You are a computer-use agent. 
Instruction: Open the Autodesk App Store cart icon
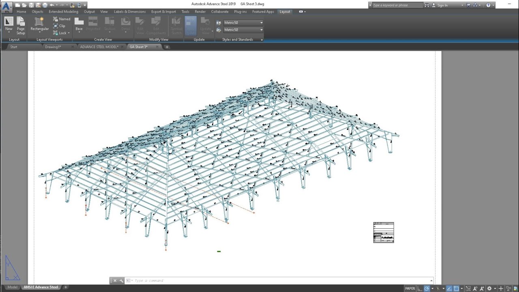click(x=468, y=5)
